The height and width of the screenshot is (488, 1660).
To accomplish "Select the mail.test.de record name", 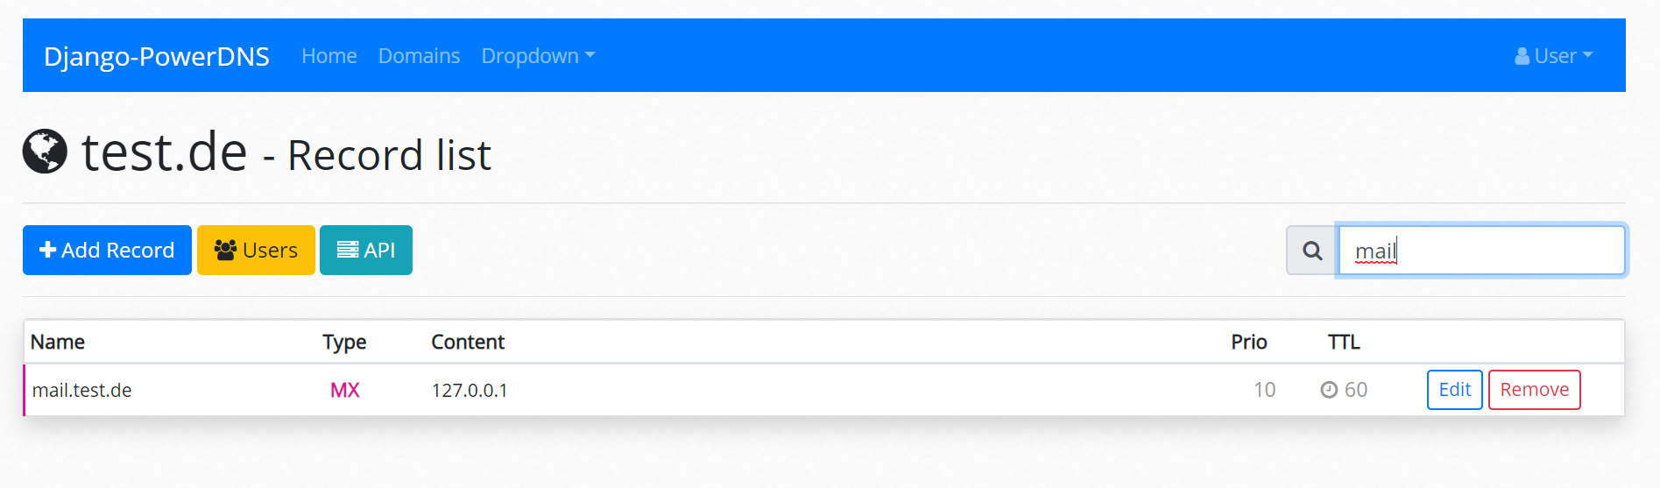I will [x=82, y=390].
